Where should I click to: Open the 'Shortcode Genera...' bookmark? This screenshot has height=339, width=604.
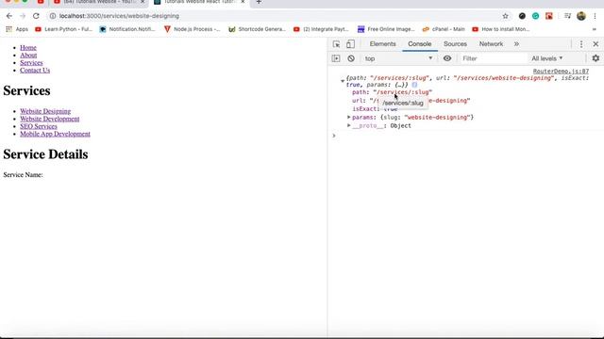pyautogui.click(x=257, y=29)
